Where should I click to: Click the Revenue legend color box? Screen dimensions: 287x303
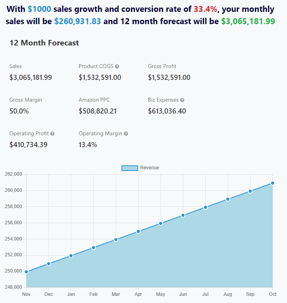[x=130, y=168]
